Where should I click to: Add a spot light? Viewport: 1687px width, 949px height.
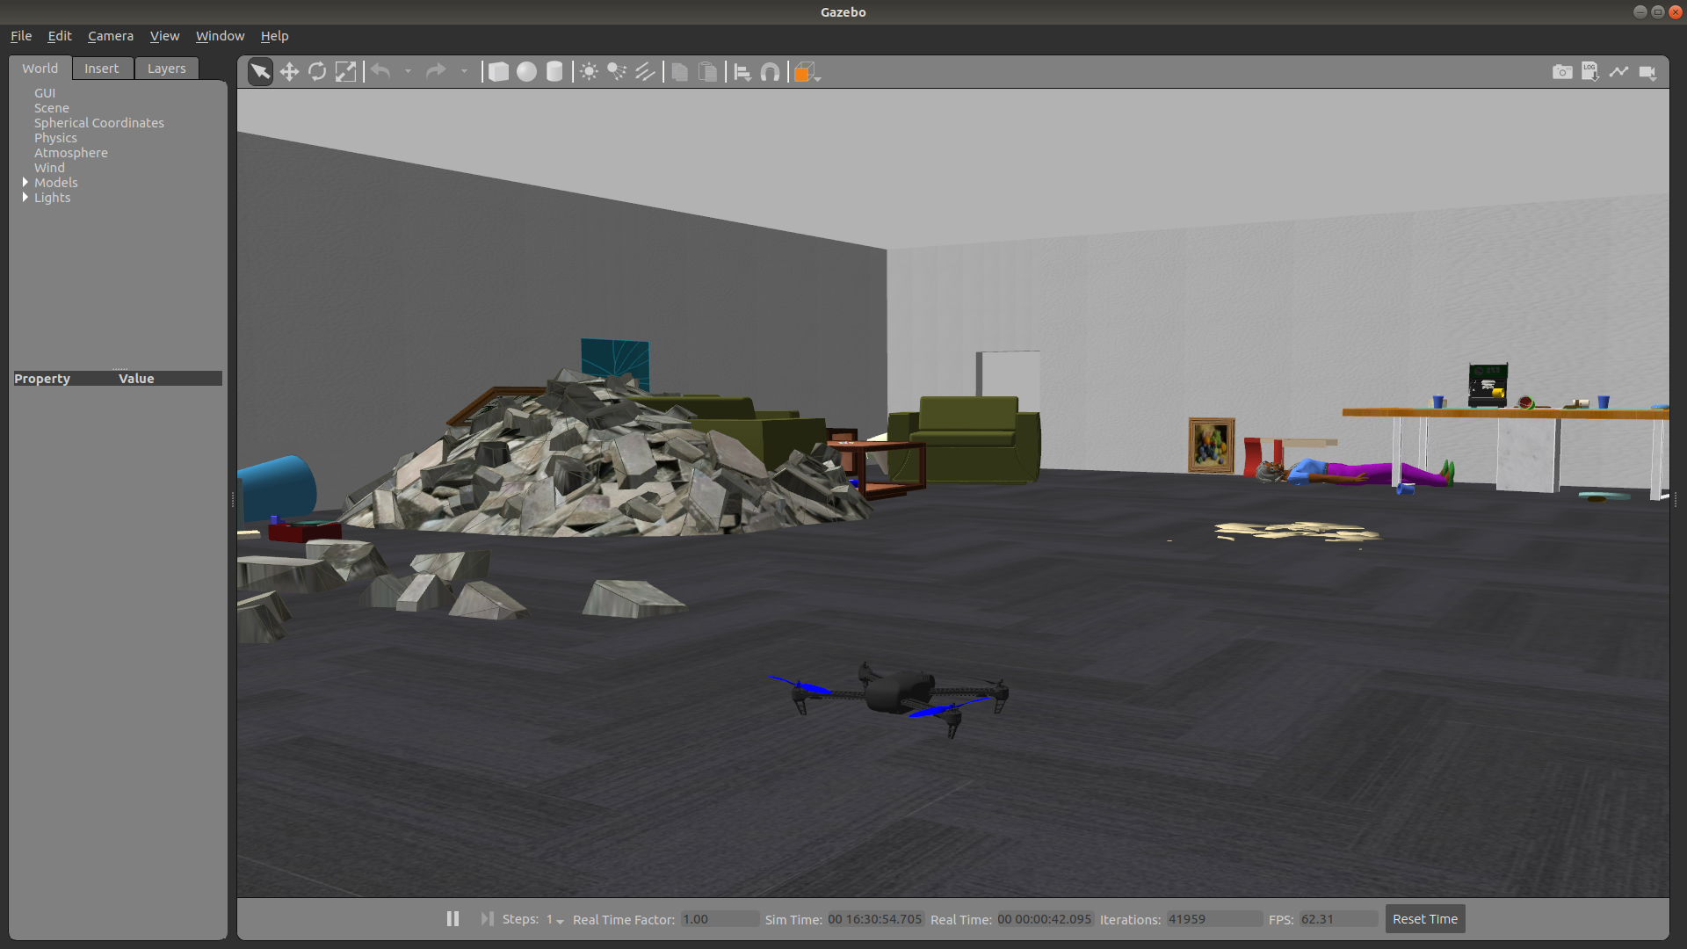(617, 72)
